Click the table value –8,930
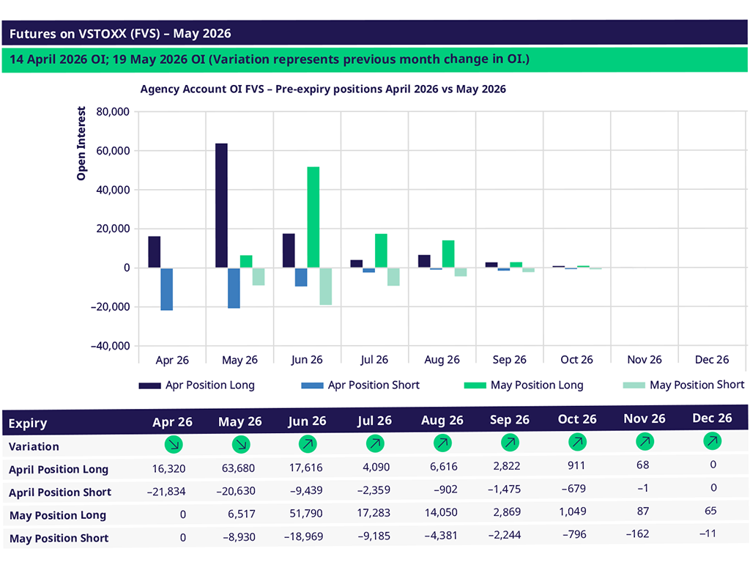 point(240,536)
